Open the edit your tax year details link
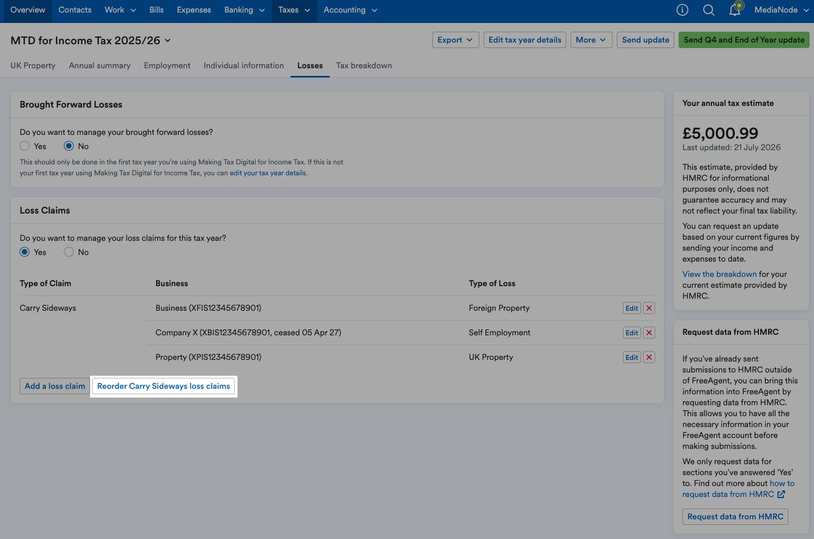 click(x=268, y=173)
